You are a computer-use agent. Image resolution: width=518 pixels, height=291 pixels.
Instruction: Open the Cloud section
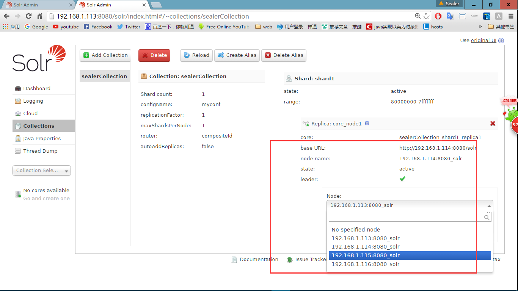click(x=30, y=113)
